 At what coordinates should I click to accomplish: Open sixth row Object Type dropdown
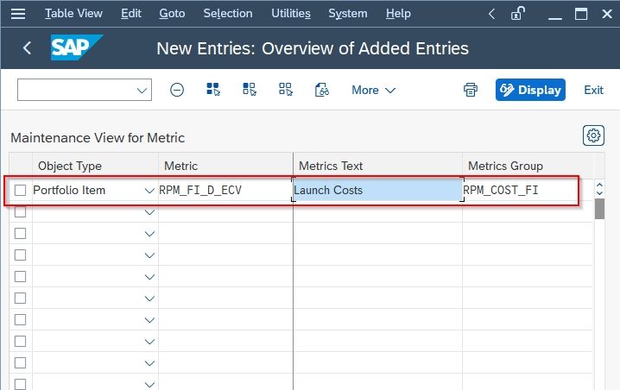point(149,299)
